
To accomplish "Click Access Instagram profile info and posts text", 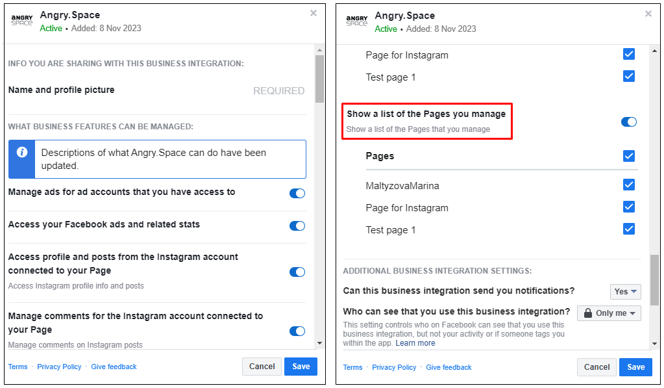I will coord(76,286).
